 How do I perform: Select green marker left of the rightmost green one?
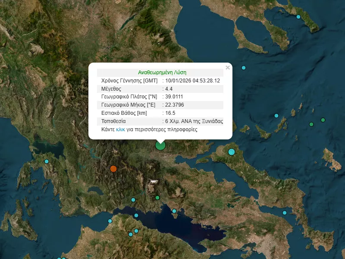311,125
